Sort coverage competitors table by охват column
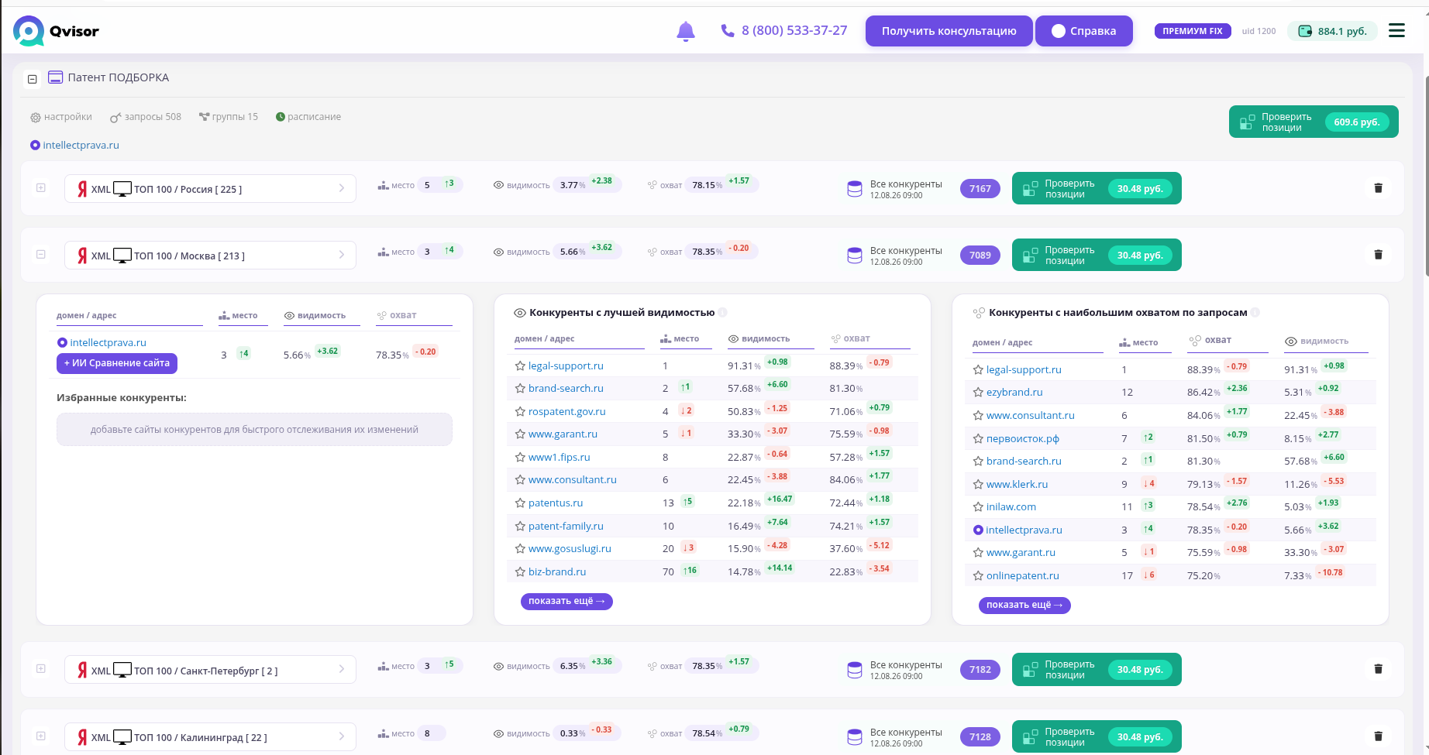This screenshot has width=1429, height=755. (x=1210, y=340)
